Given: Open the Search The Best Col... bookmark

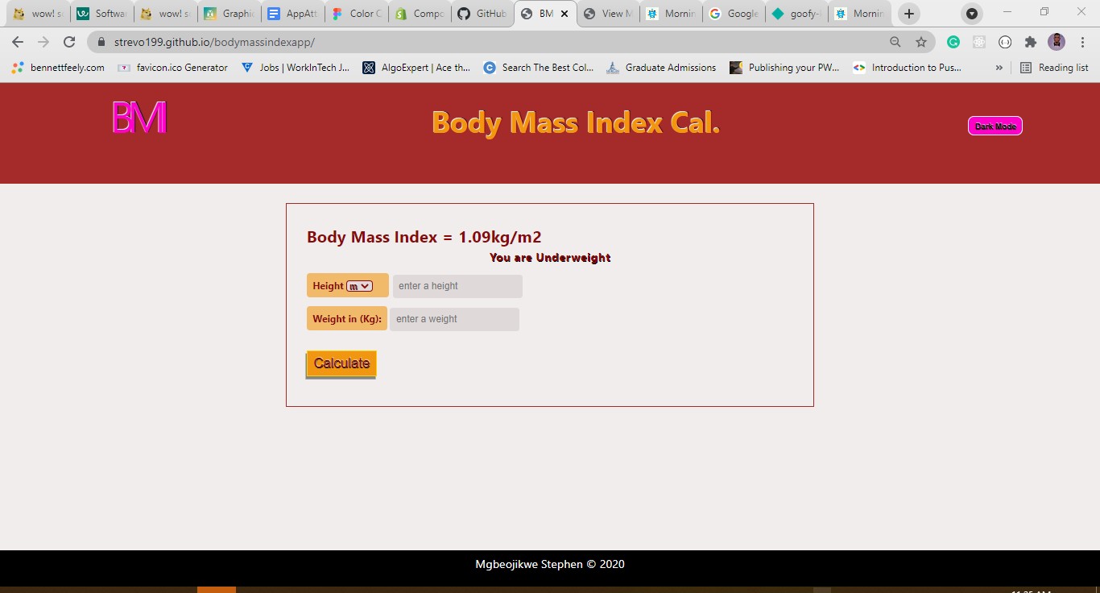Looking at the screenshot, I should click(x=539, y=68).
